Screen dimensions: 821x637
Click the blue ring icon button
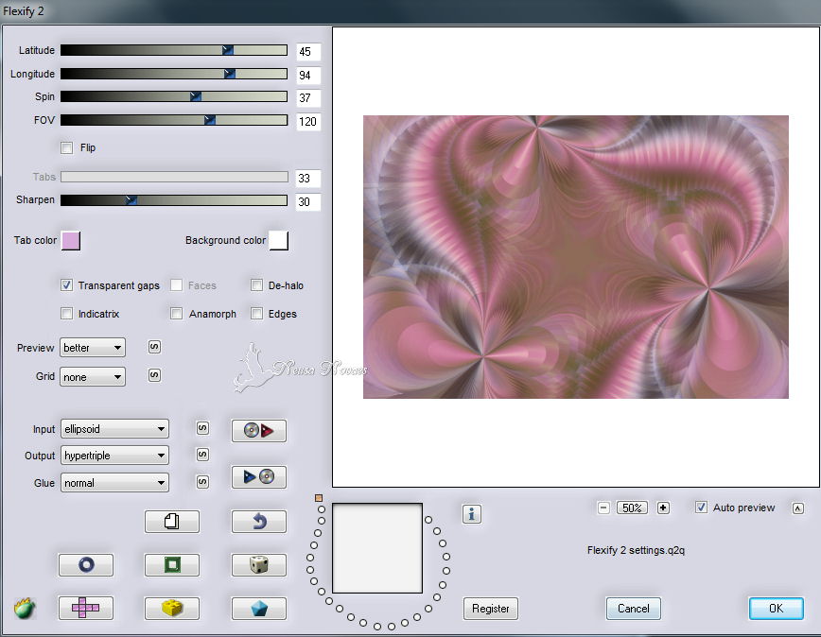pos(86,565)
